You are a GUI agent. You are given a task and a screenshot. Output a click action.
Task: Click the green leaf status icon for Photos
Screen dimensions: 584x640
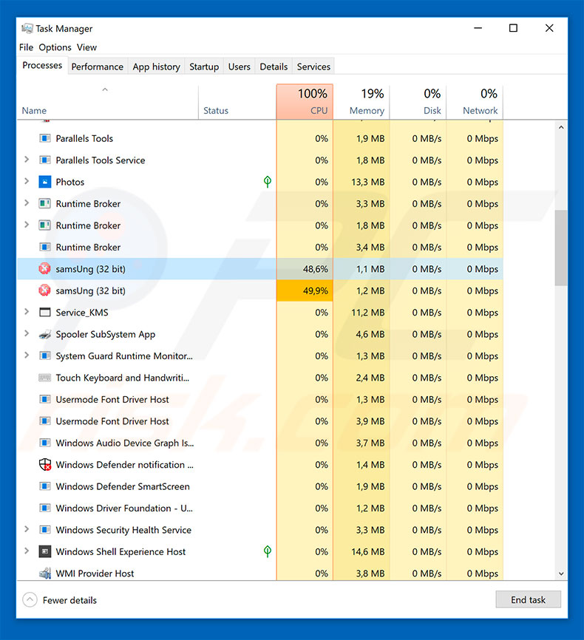click(x=268, y=182)
